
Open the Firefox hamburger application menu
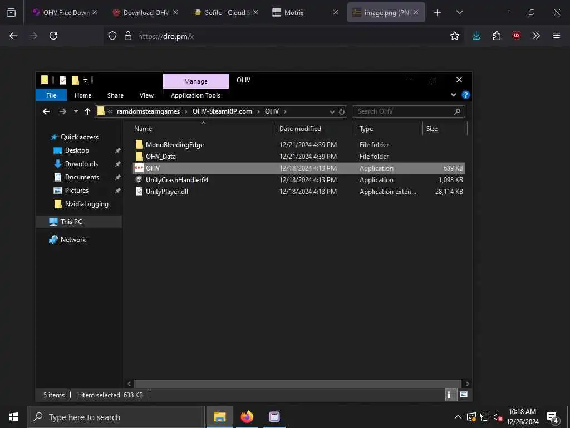pos(557,36)
